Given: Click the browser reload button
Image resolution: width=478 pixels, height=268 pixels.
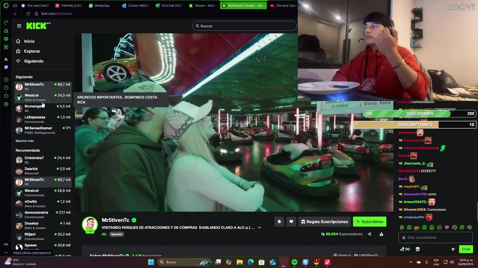Looking at the screenshot, I should coord(28,14).
